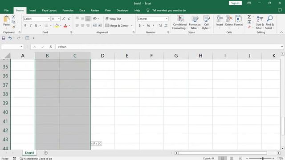Open the Calibri font name dropdown
The height and width of the screenshot is (160, 285).
pos(49,19)
